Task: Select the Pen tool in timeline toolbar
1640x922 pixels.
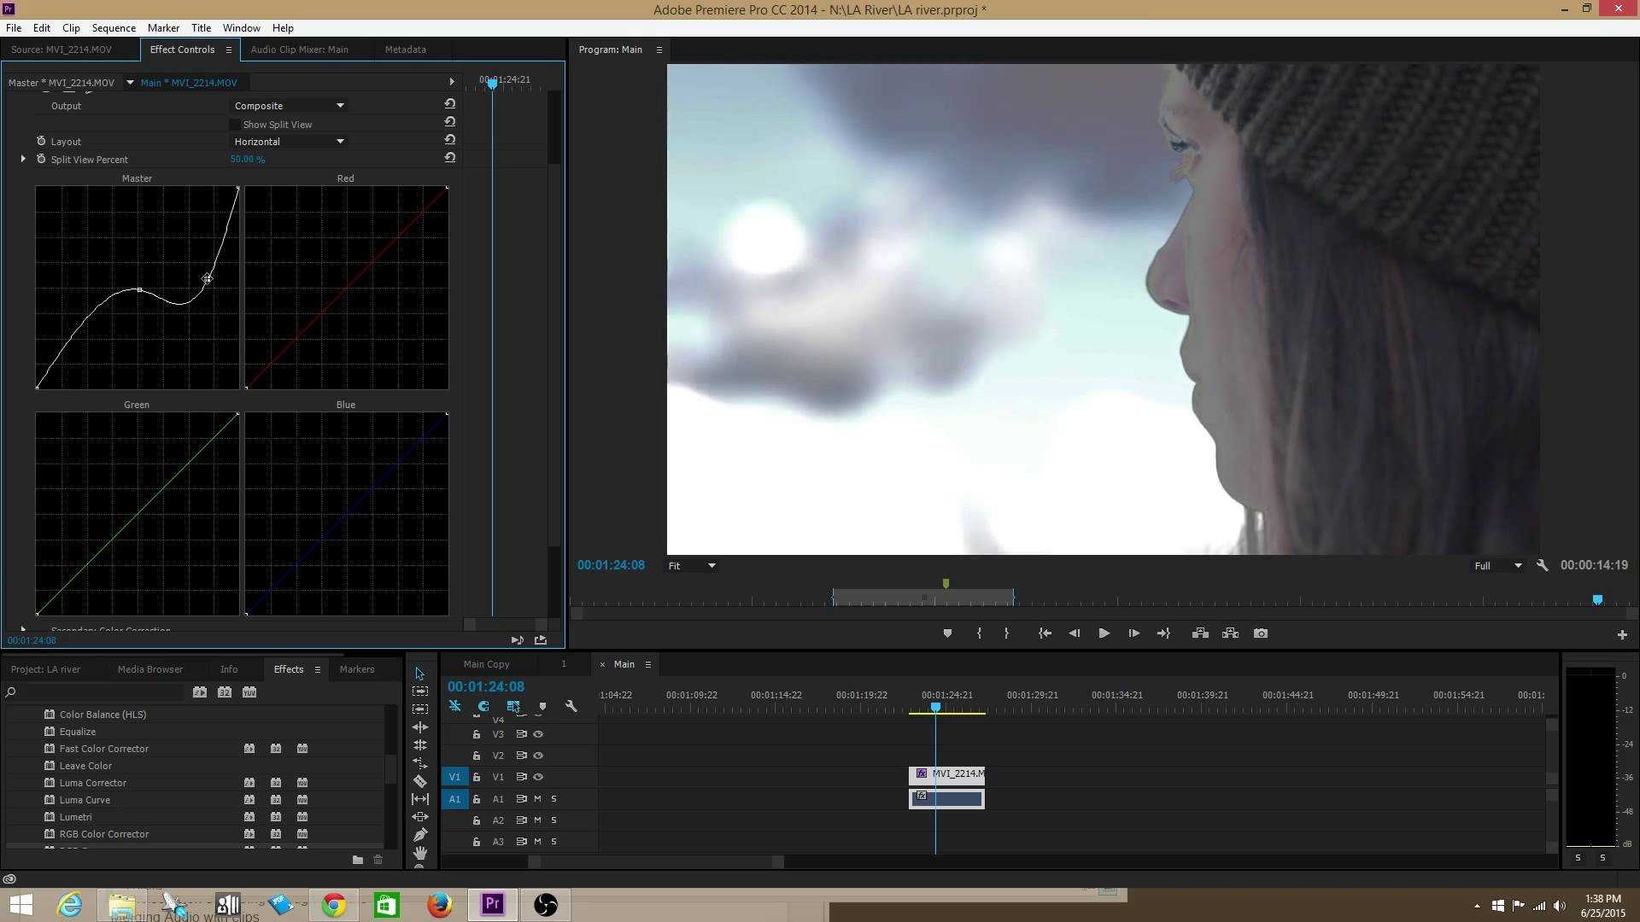Action: click(x=421, y=833)
